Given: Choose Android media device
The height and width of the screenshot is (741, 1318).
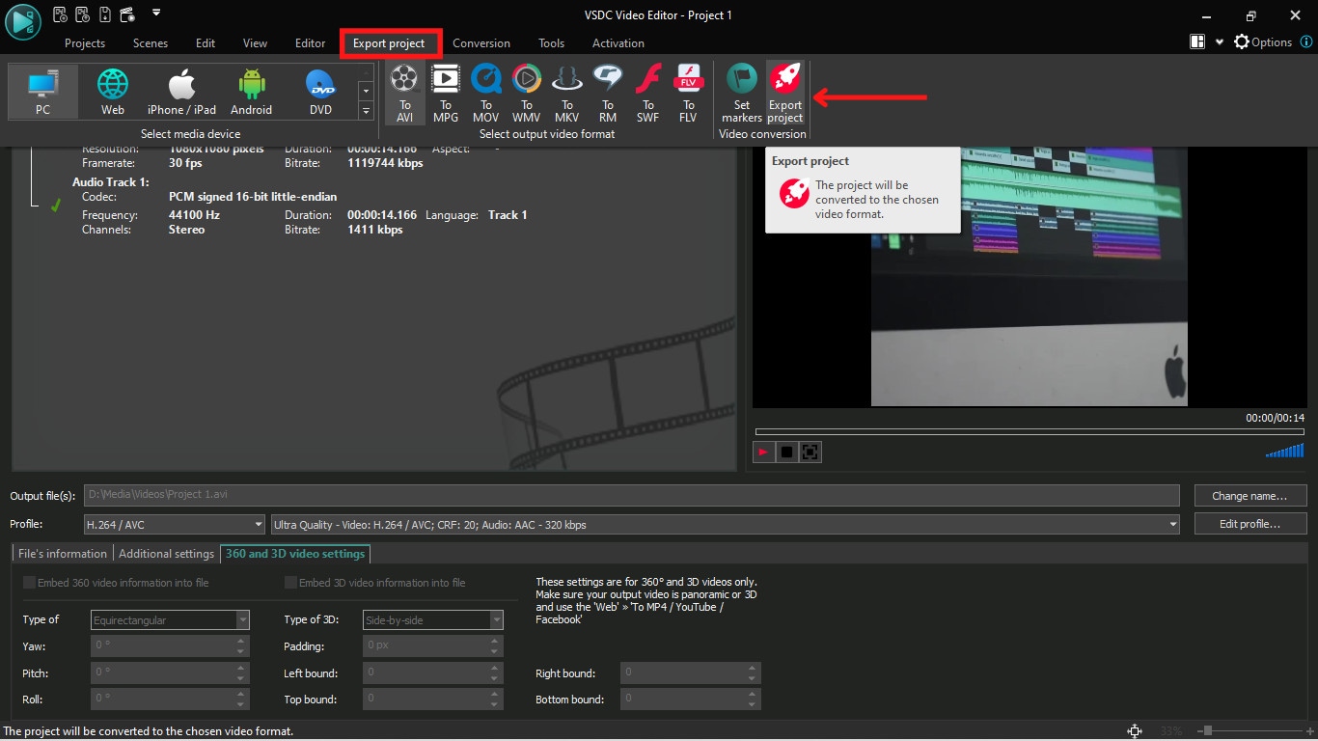Looking at the screenshot, I should coord(252,93).
